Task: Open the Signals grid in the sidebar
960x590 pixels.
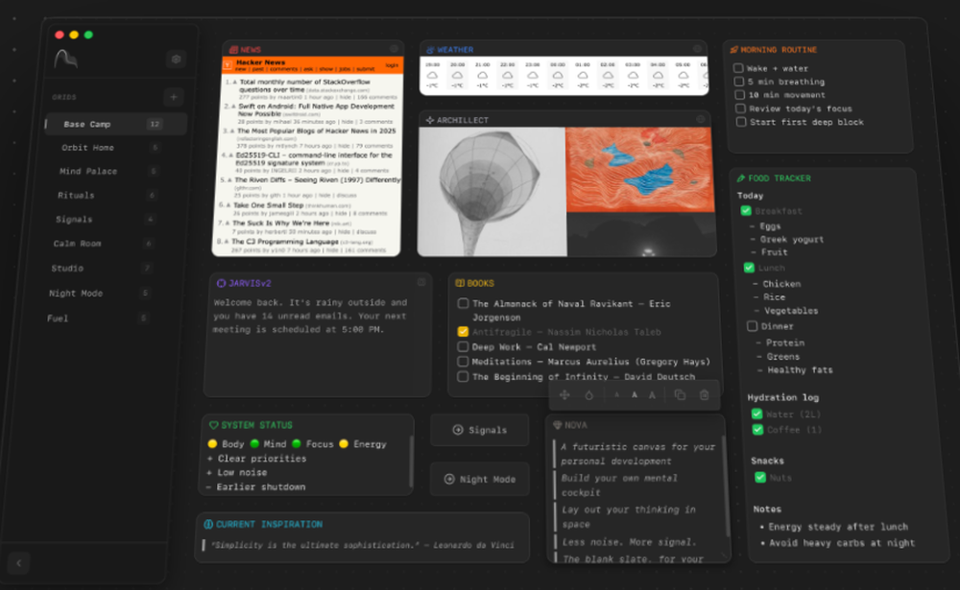Action: pyautogui.click(x=75, y=220)
